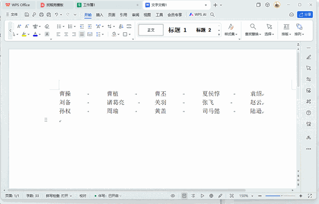
Task: Align text right
Action: (x=74, y=34)
